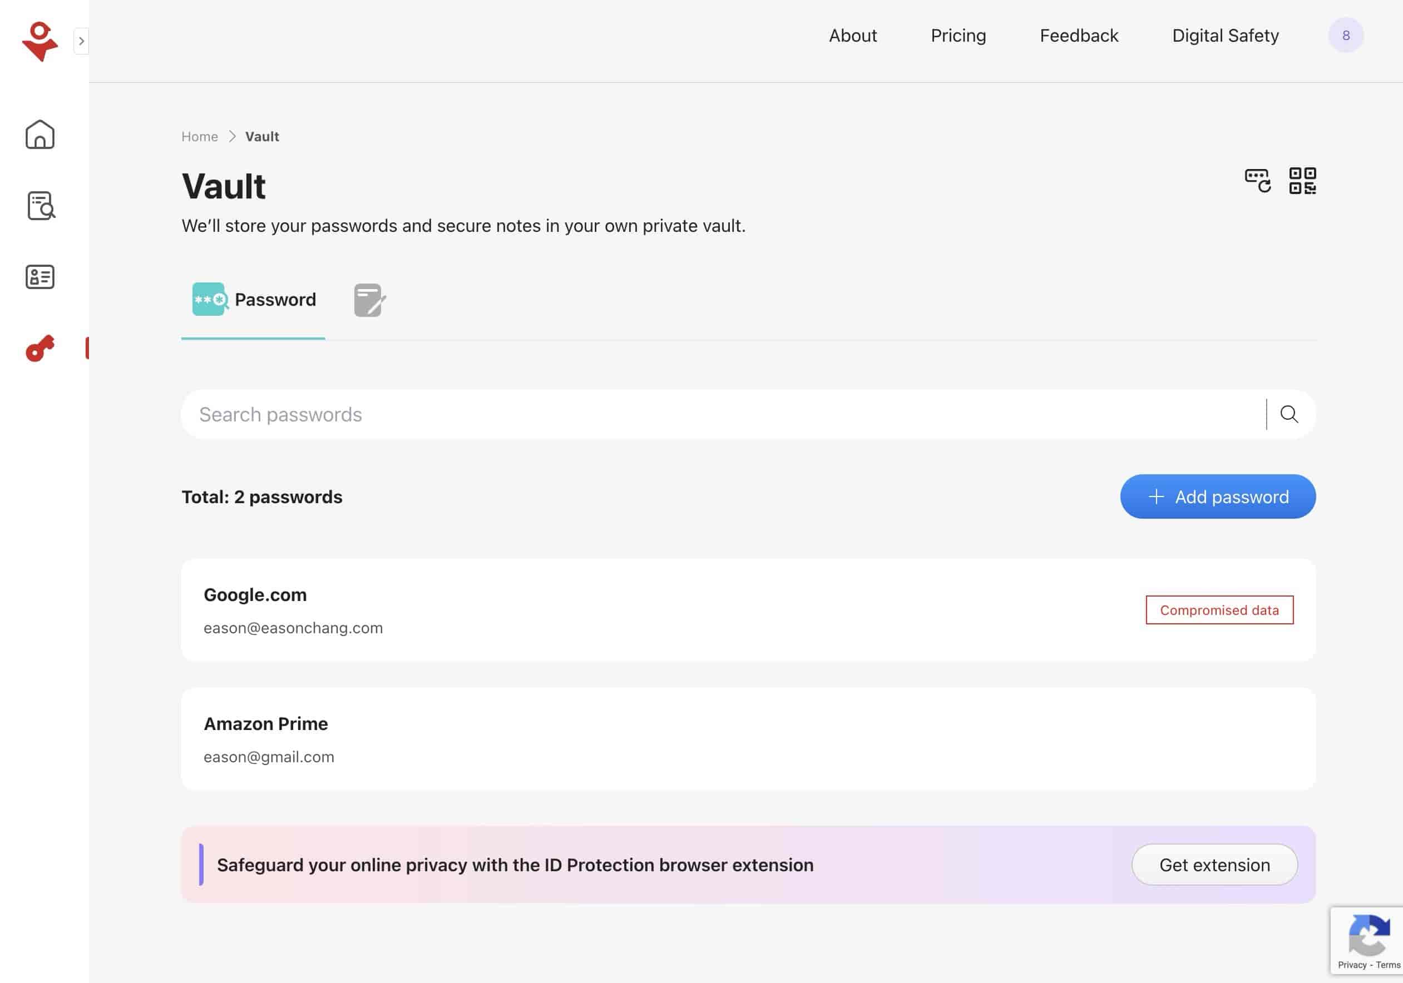This screenshot has width=1403, height=983.
Task: Open About menu item
Action: coord(853,36)
